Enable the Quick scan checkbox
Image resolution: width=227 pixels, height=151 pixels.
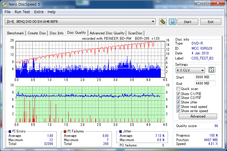pyautogui.click(x=178, y=89)
